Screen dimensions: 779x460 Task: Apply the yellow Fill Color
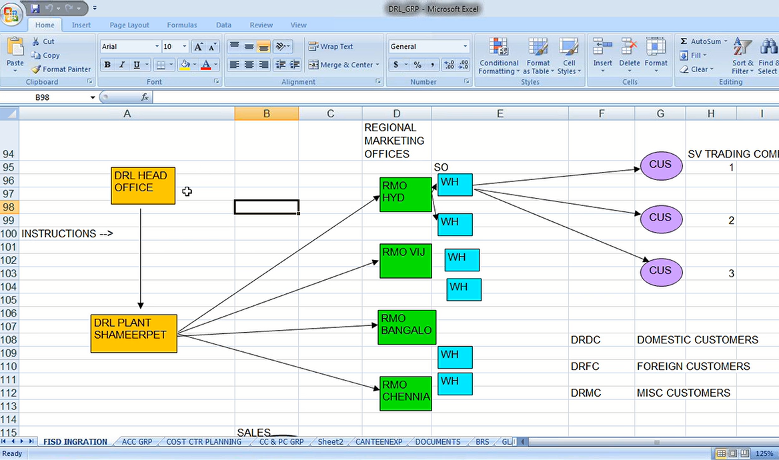pos(185,65)
